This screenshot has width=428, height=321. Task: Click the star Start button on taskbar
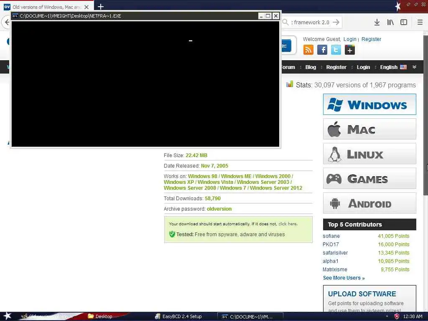[x=7, y=316]
